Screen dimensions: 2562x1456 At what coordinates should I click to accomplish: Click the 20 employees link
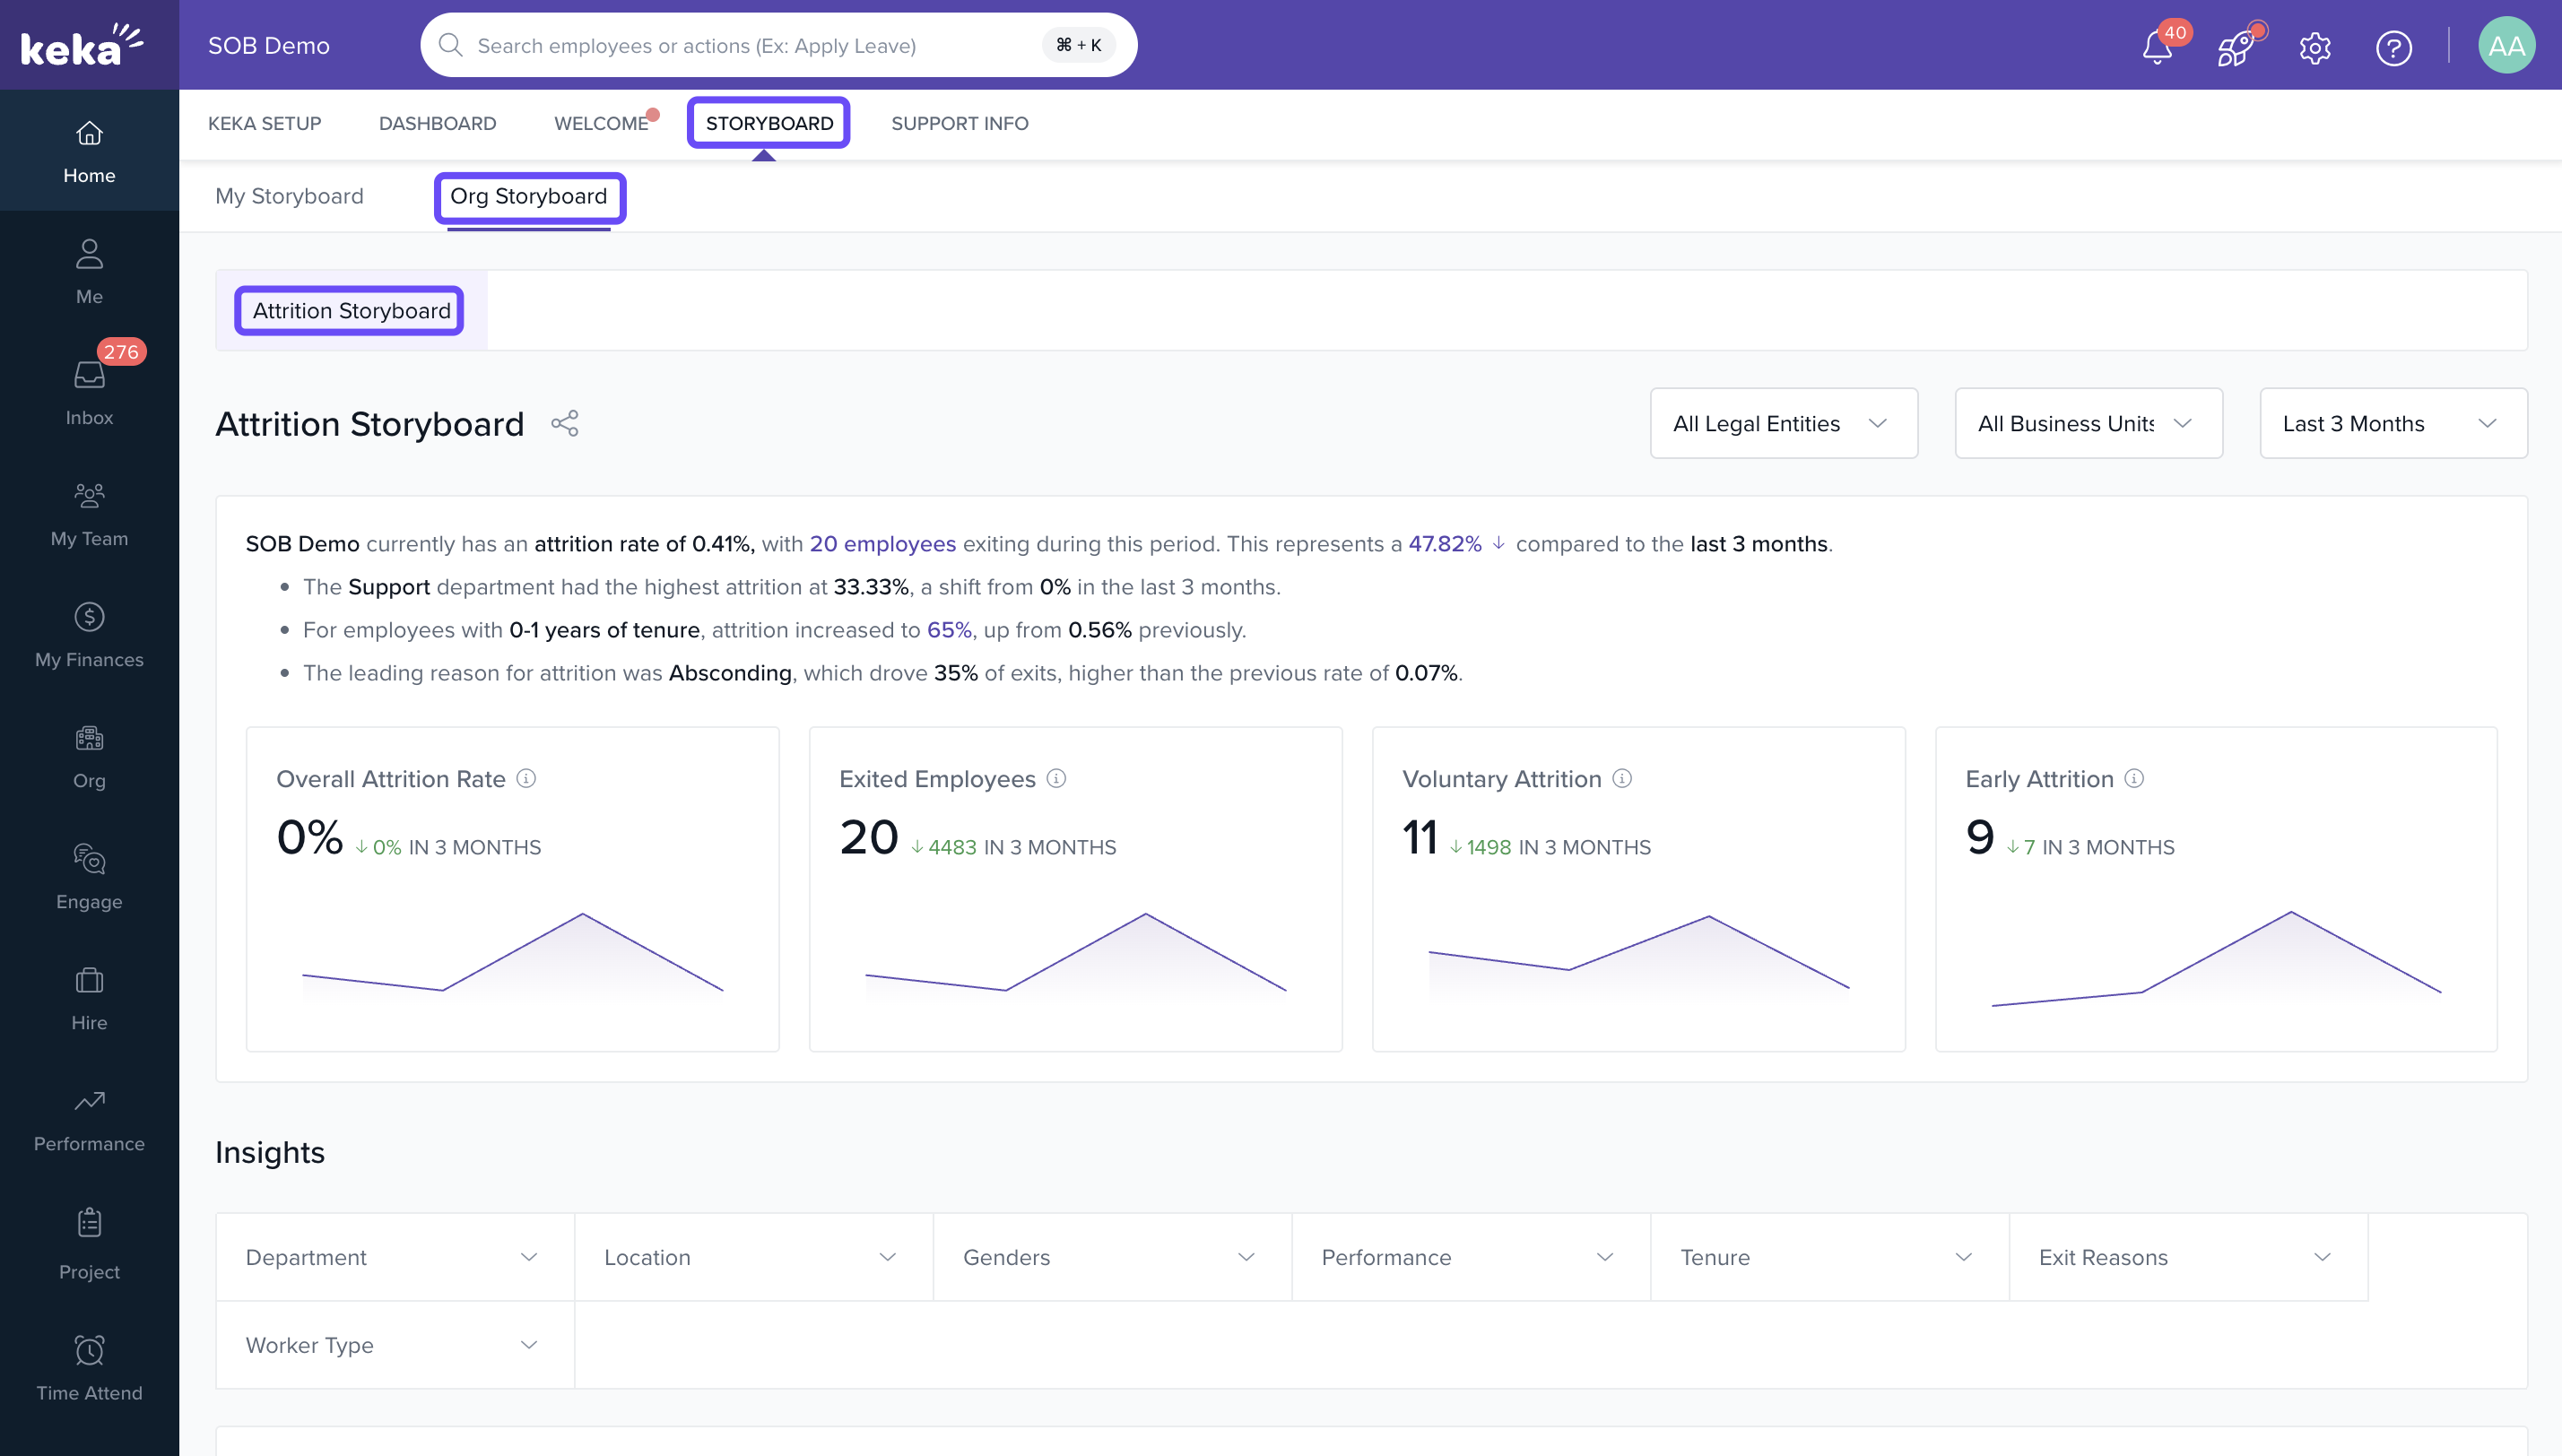pyautogui.click(x=882, y=543)
